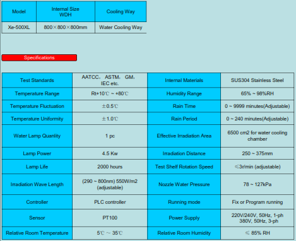Click the 800×800×800mm size cell

click(66, 27)
